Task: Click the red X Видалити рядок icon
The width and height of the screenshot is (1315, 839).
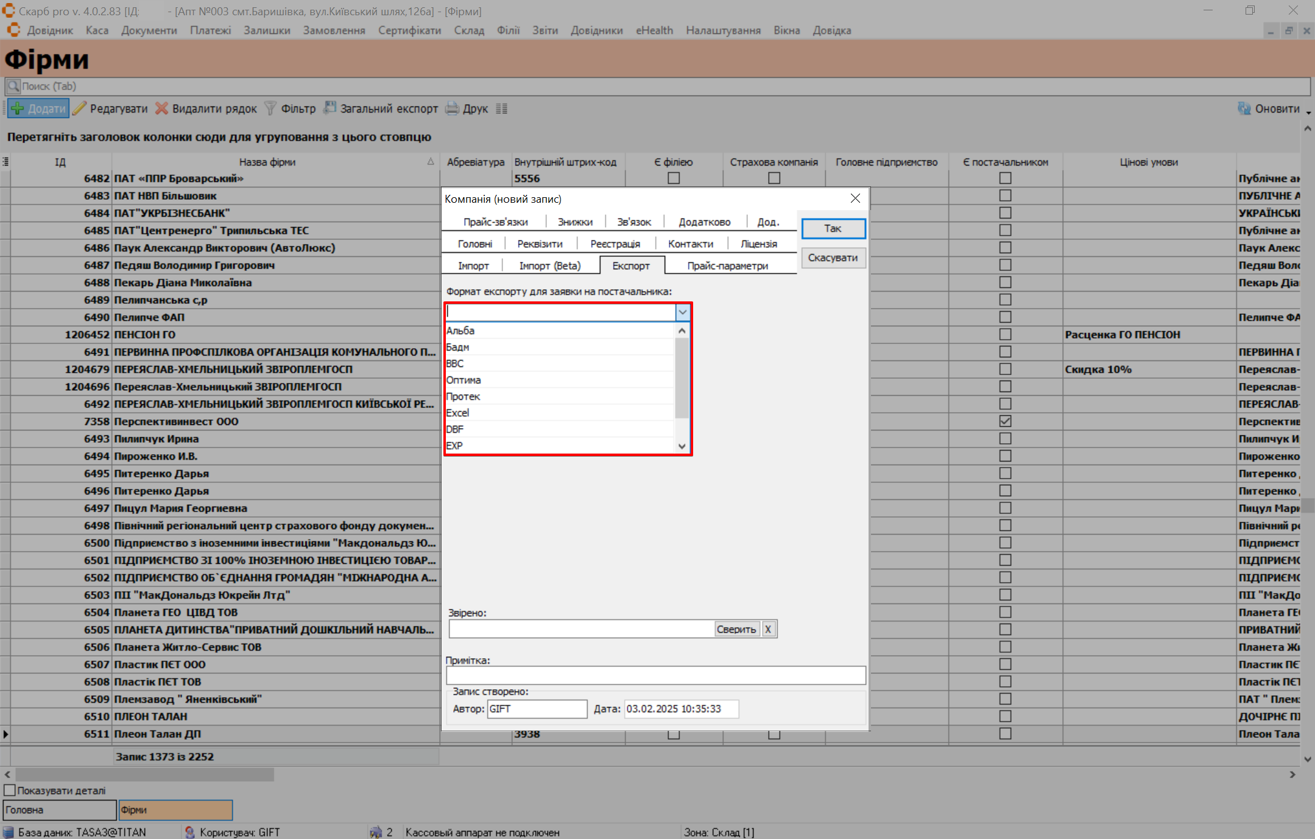Action: point(161,108)
